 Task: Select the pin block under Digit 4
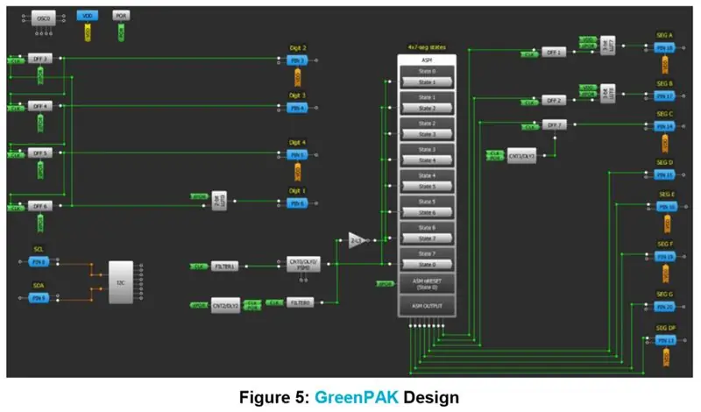tap(297, 155)
